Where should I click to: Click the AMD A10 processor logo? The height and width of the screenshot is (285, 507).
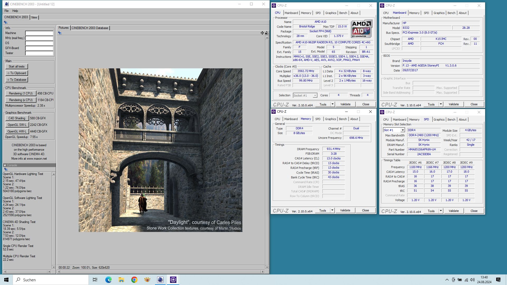362,29
